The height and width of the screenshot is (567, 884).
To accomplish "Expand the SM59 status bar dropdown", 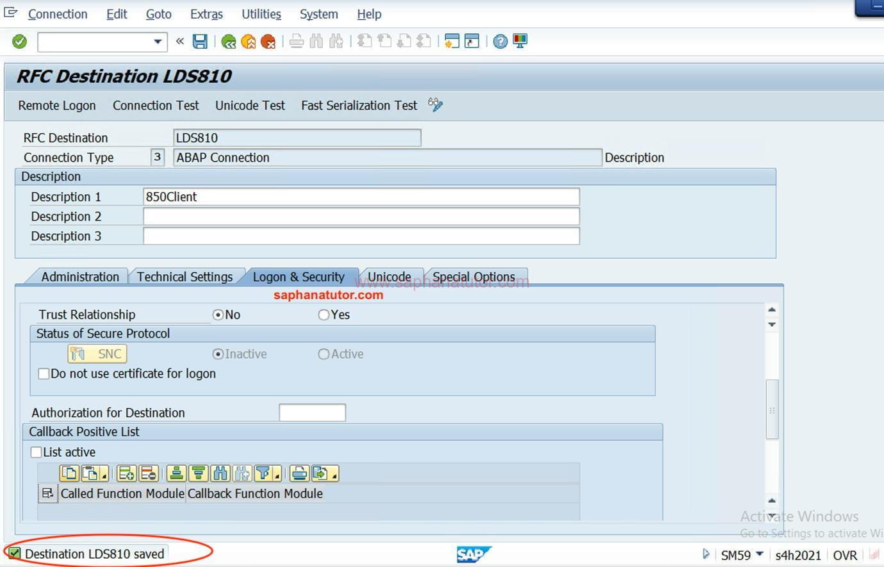I will (x=760, y=554).
